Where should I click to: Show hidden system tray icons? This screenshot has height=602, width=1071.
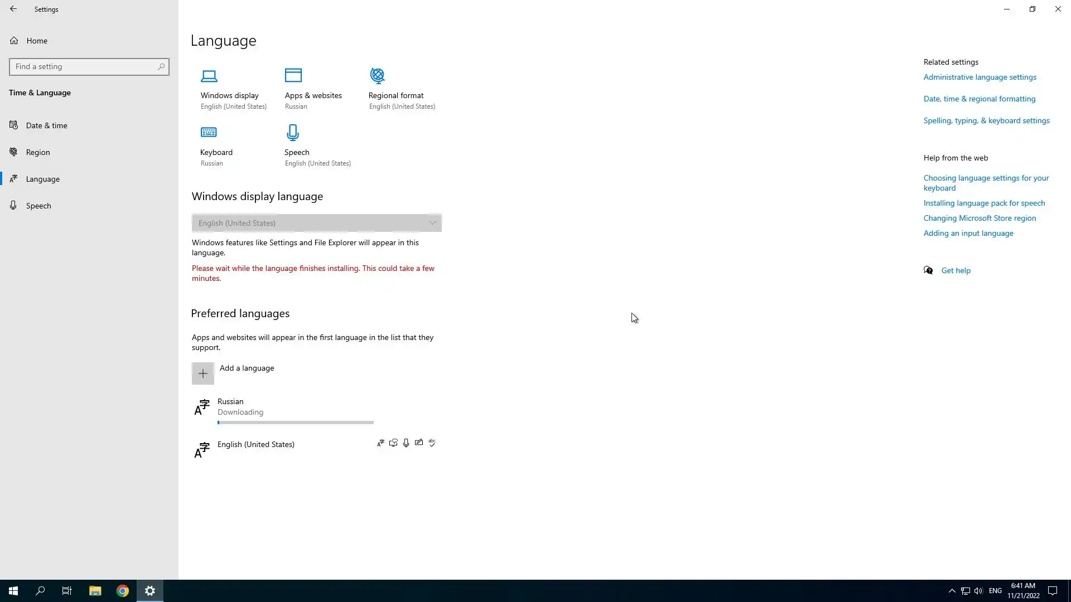tap(952, 591)
